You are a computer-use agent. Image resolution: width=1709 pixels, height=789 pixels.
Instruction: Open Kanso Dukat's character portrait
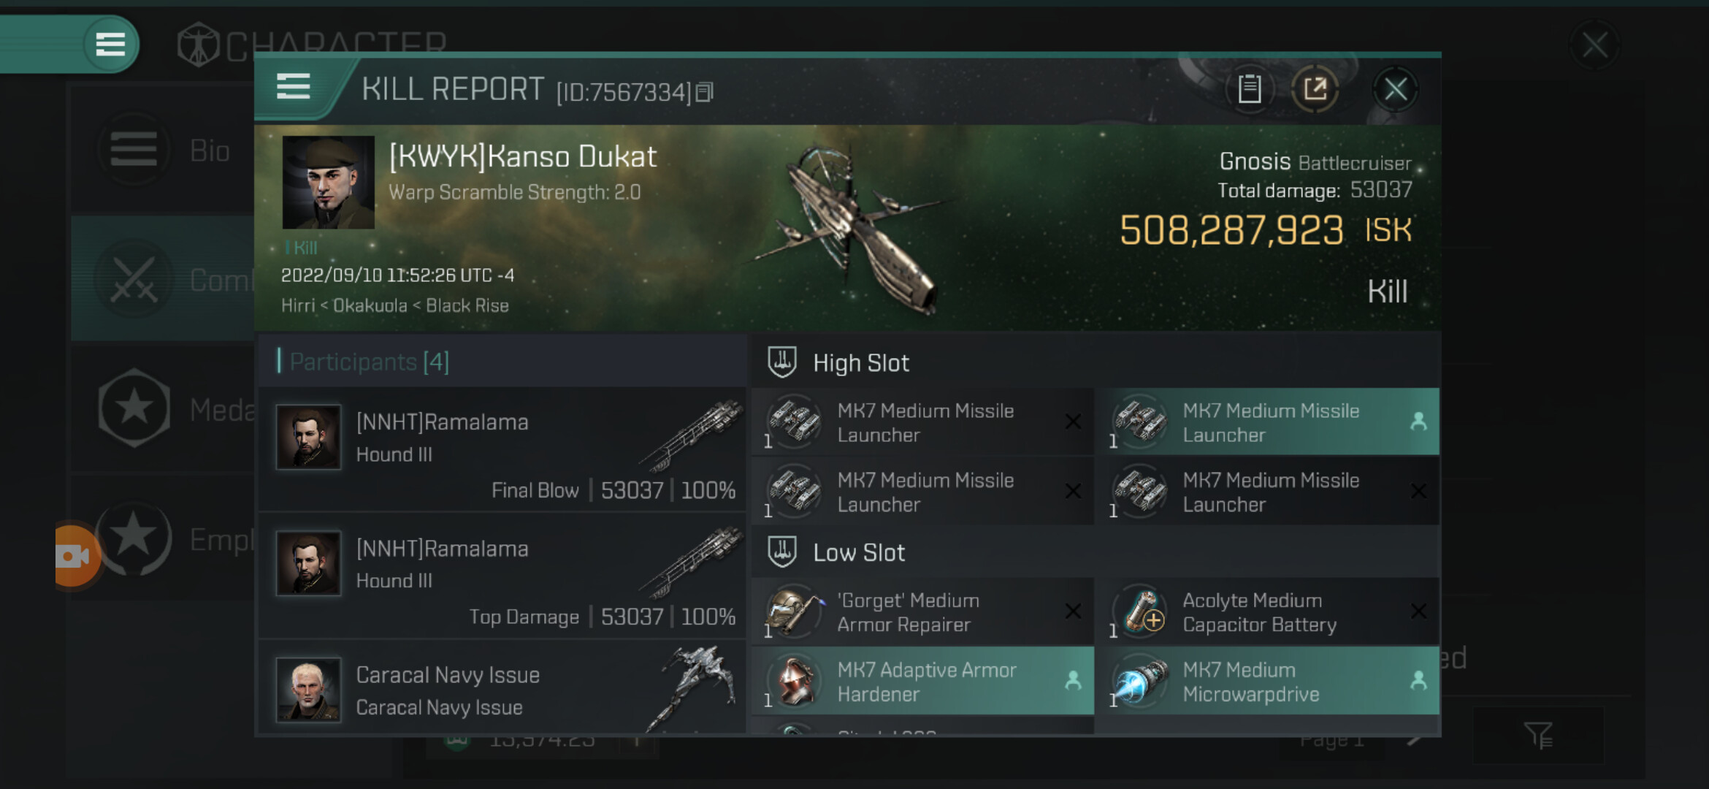[x=328, y=182]
